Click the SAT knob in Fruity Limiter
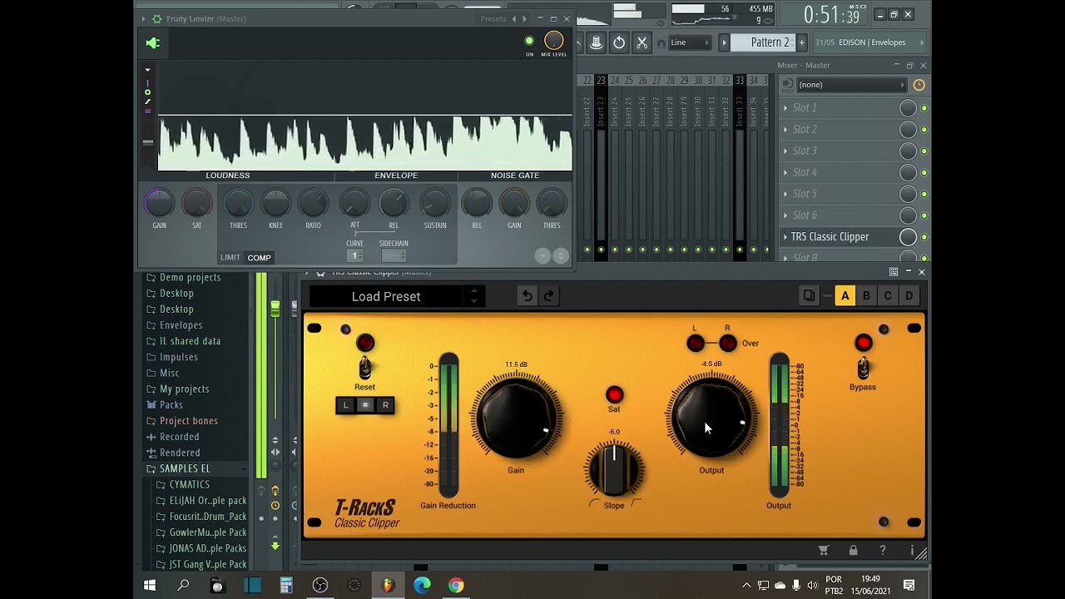The height and width of the screenshot is (599, 1065). click(197, 203)
